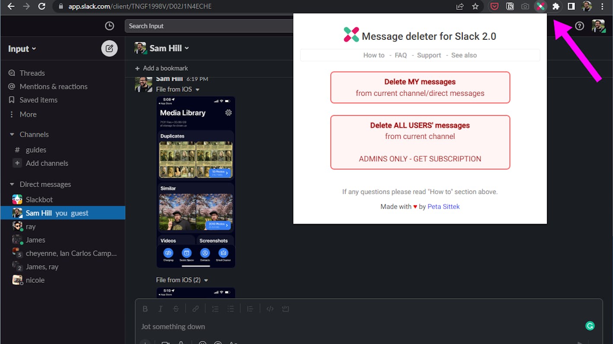Switch to the FAQ section in the popup
613x344 pixels.
pos(400,55)
